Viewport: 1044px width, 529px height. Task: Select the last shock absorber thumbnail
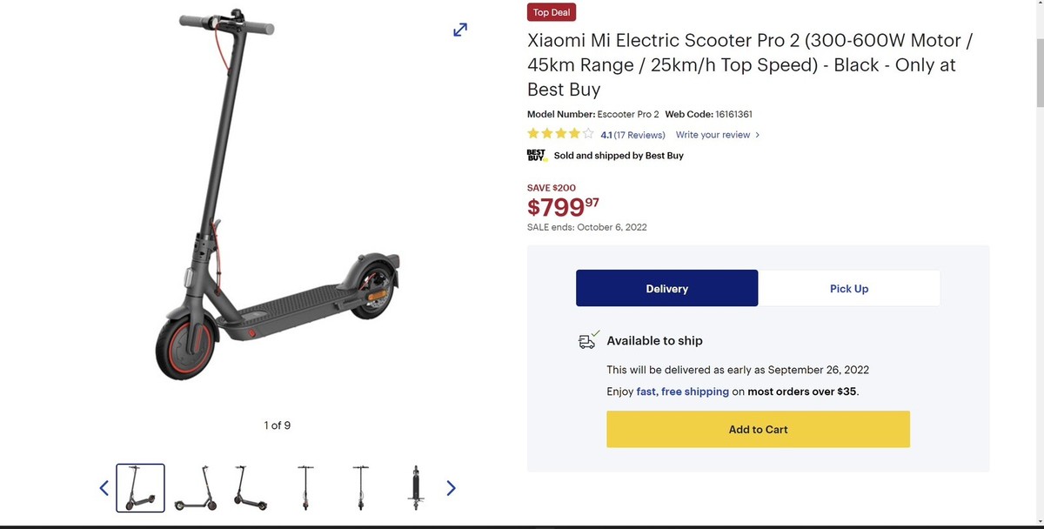tap(415, 487)
